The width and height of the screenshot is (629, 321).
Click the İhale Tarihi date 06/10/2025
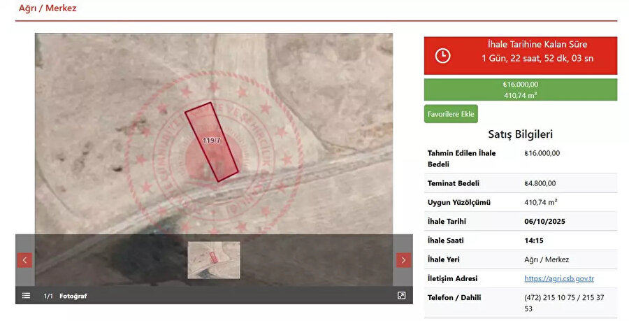click(x=544, y=221)
